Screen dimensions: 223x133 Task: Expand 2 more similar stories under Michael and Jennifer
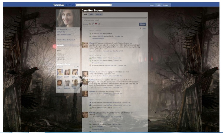click(98, 39)
